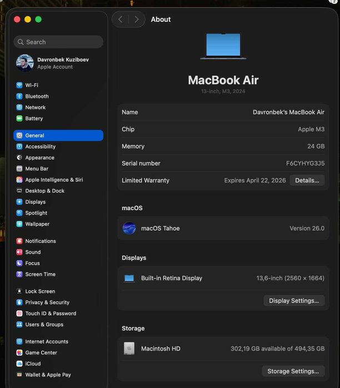Open Game Center icon
This screenshot has width=340, height=388.
(19, 352)
